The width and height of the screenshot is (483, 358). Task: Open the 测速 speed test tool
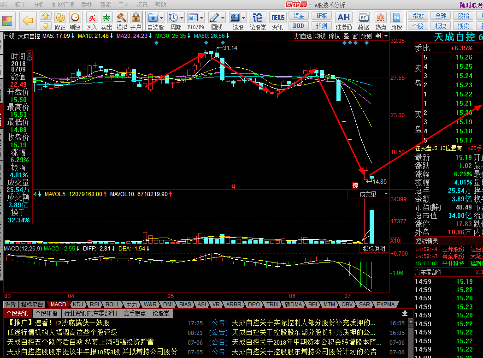(x=75, y=21)
